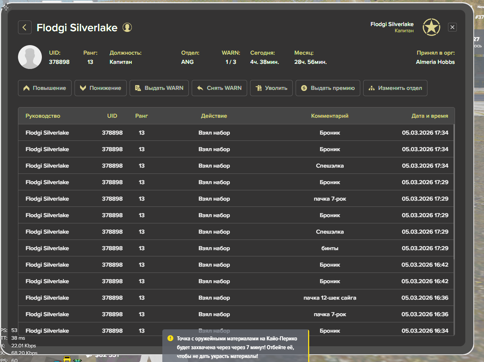
Task: Click the Дата и время column header
Action: click(429, 116)
